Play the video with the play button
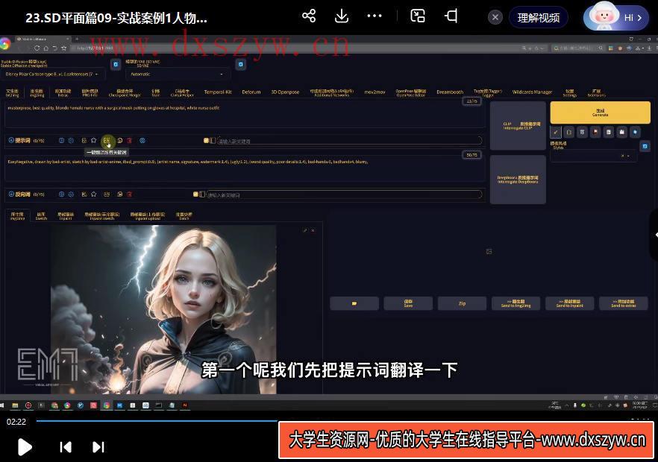 pyautogui.click(x=25, y=447)
